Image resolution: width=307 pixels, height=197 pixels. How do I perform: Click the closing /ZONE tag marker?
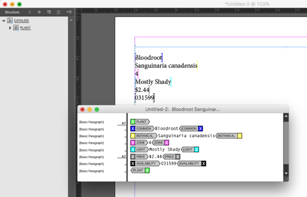(x=160, y=143)
